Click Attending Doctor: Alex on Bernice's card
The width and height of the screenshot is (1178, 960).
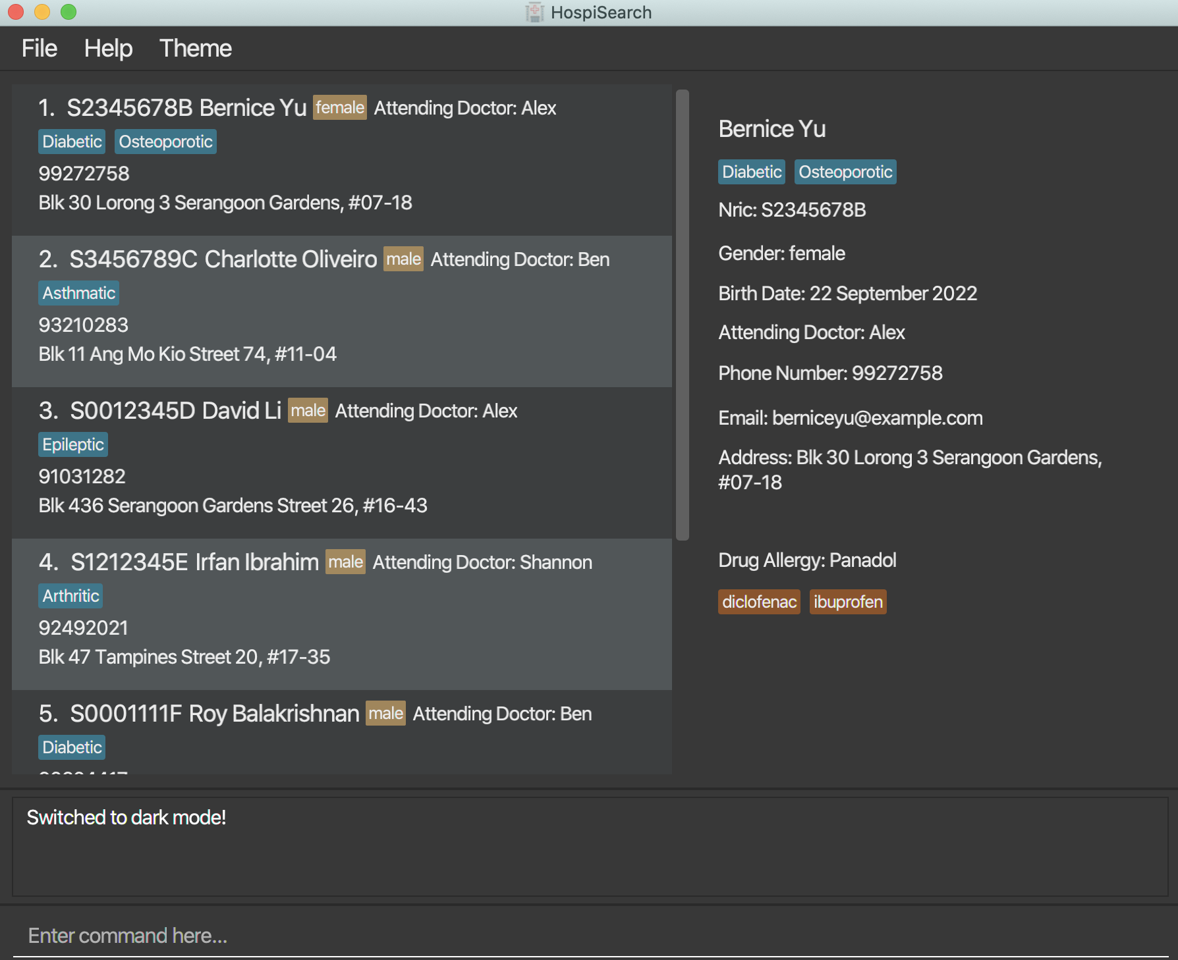tap(465, 108)
